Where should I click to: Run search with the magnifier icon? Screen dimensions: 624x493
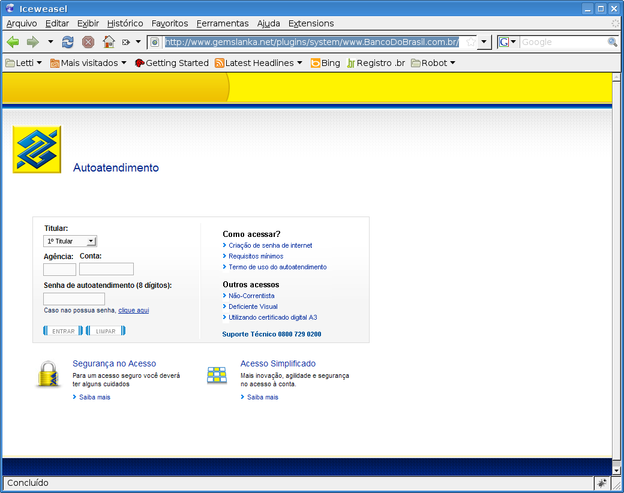pyautogui.click(x=613, y=42)
